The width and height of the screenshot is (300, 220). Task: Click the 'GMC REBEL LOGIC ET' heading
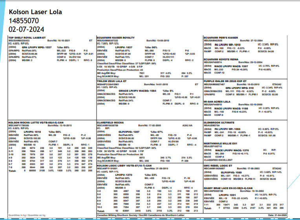[218, 166]
